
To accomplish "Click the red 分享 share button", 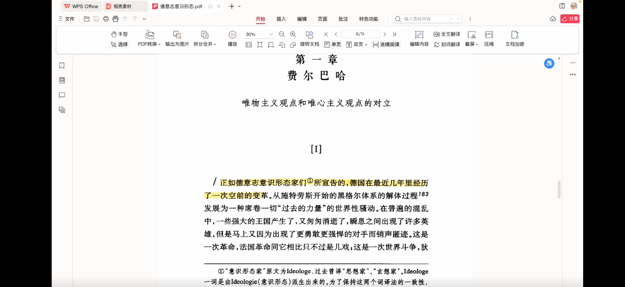I will tap(570, 19).
